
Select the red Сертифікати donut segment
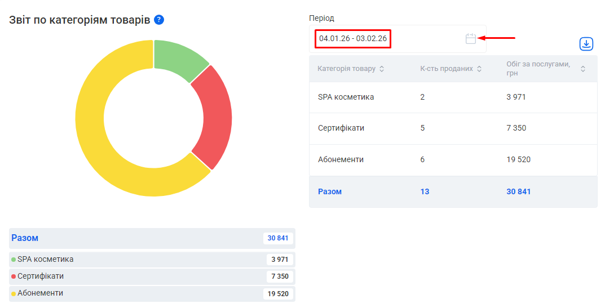click(x=213, y=118)
